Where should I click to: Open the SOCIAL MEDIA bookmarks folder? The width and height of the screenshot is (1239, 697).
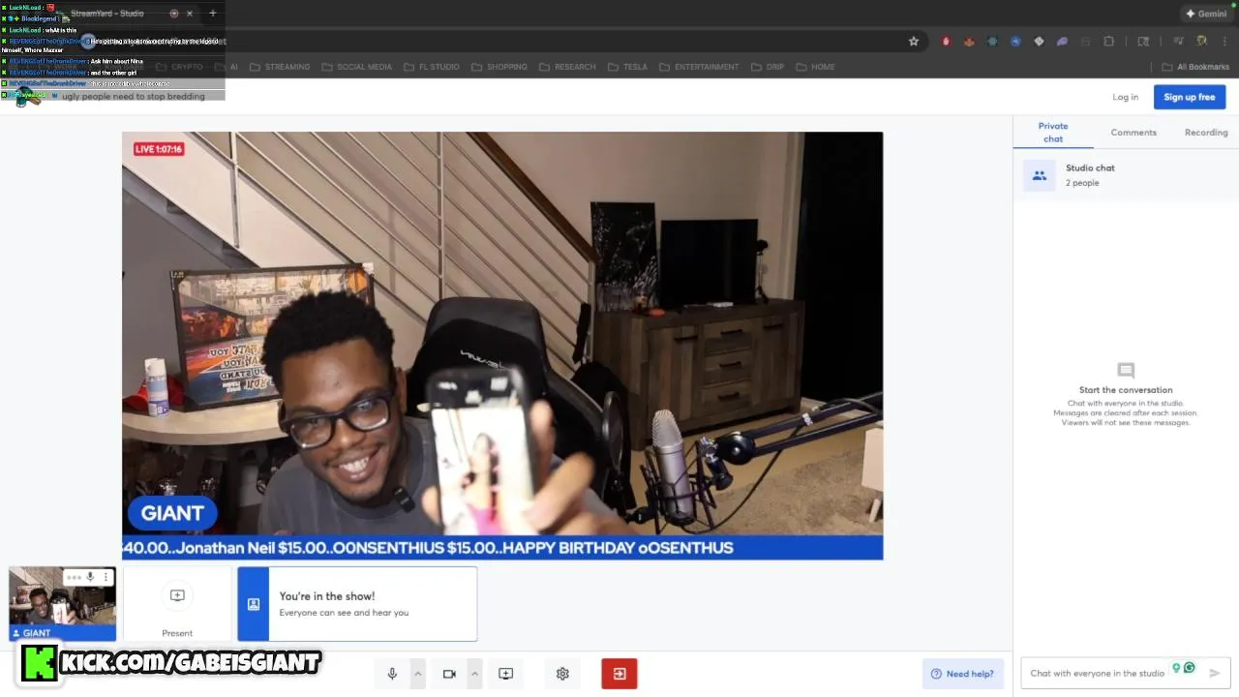356,67
